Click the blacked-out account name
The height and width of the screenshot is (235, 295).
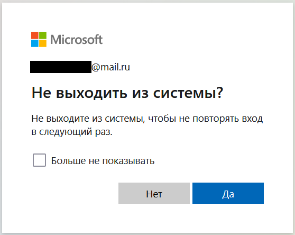61,67
